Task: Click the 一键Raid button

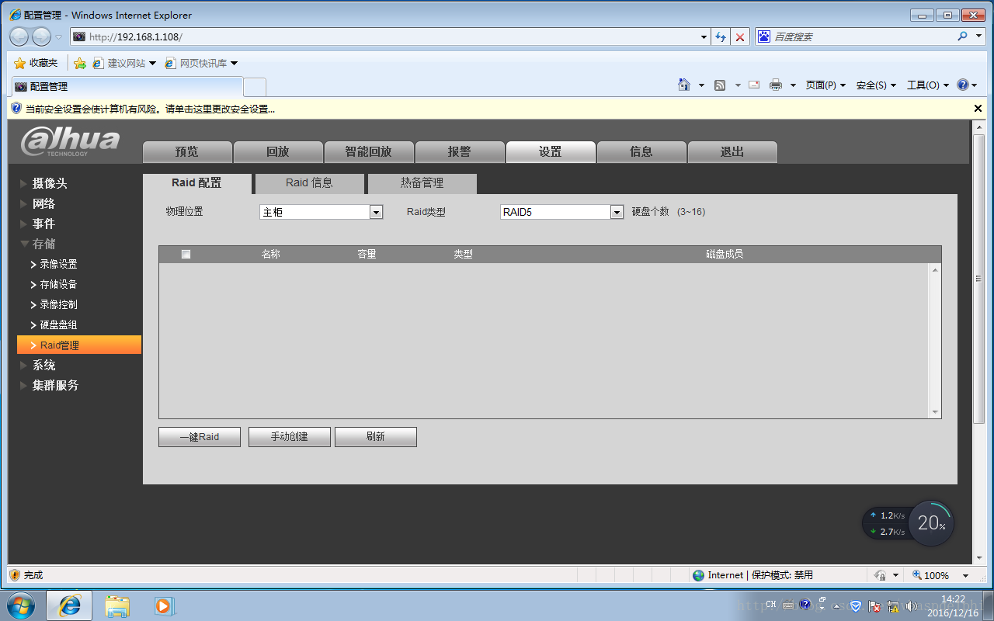Action: click(200, 437)
